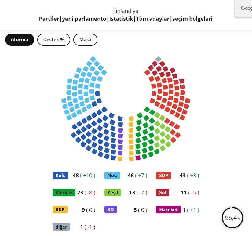Click the blue 'Kok.' party badge
Screen dimensions: 252x236
[60, 176]
